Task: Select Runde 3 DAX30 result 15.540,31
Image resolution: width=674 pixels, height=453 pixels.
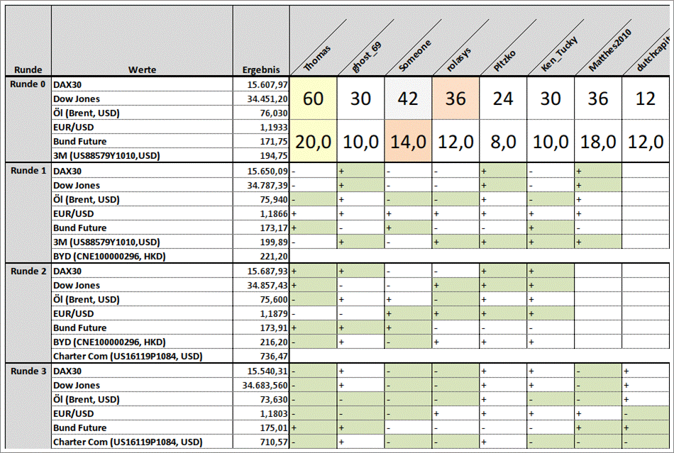Action: (x=261, y=371)
